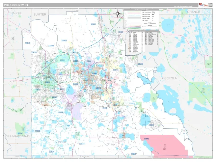Select ZIP code 33830

60,112
